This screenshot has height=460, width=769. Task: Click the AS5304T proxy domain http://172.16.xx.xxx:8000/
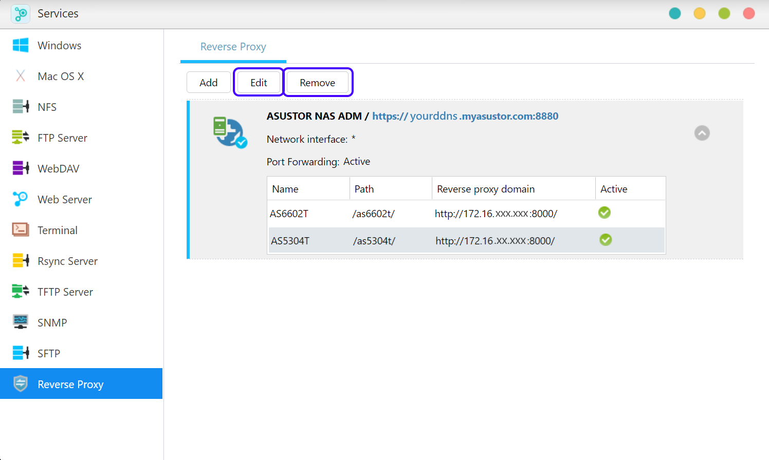click(496, 241)
